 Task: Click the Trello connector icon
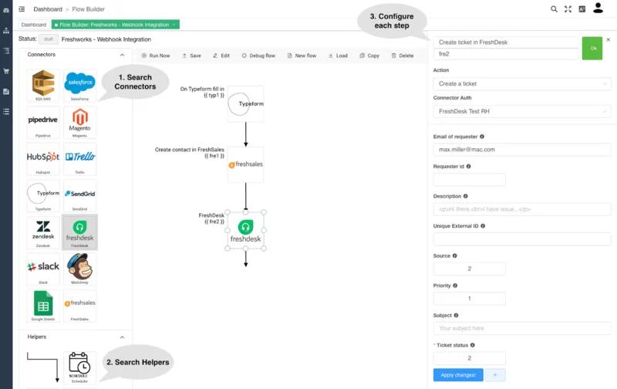(79, 159)
